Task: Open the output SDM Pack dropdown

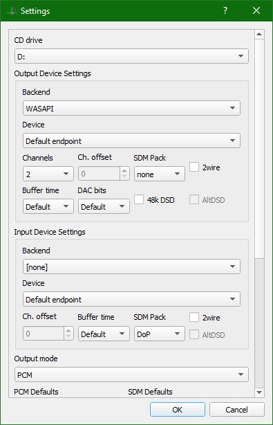Action: point(160,174)
